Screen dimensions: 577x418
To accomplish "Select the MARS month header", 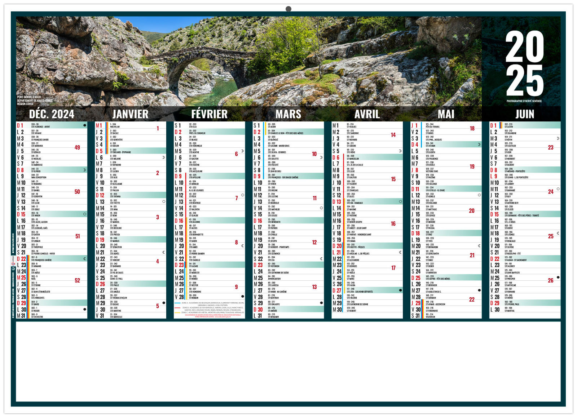I will click(288, 114).
